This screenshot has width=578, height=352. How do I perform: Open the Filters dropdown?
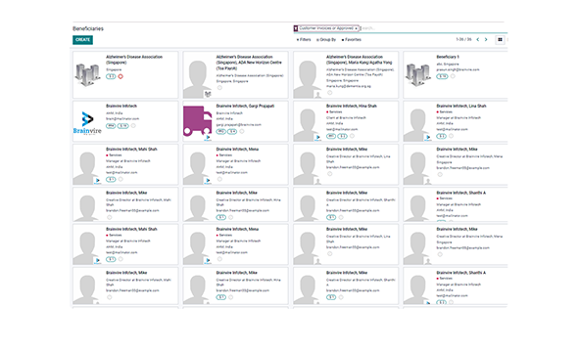(x=304, y=40)
